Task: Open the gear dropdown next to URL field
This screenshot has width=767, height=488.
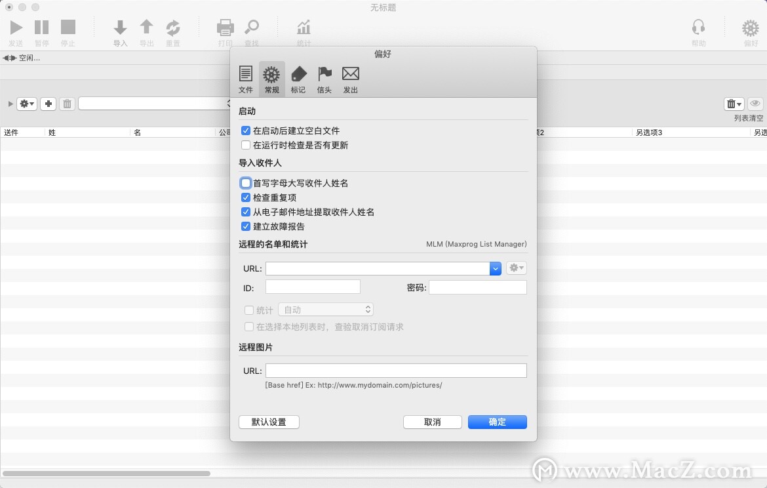Action: pyautogui.click(x=516, y=268)
